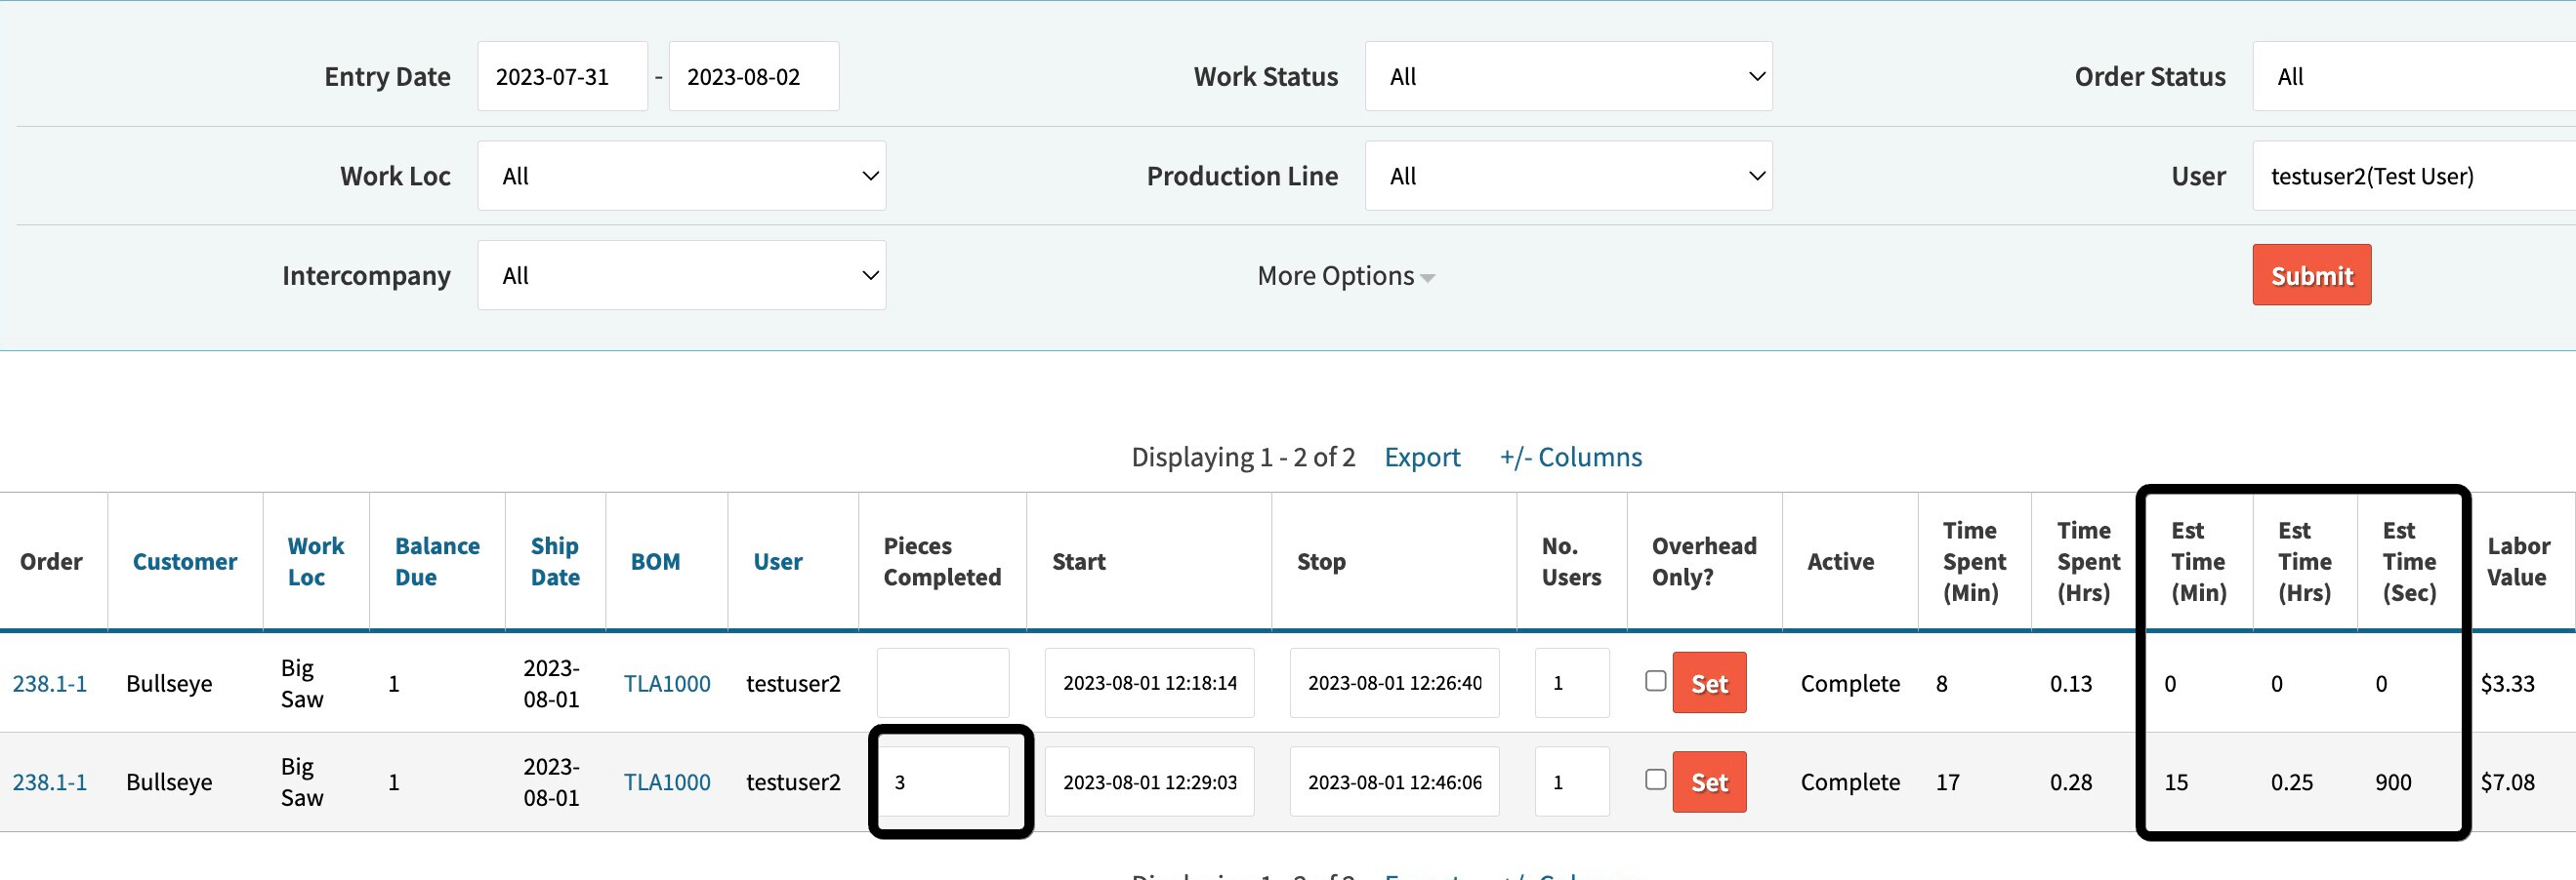This screenshot has width=2576, height=880.
Task: Open order 238.1-1 in the first row
Action: 50,684
